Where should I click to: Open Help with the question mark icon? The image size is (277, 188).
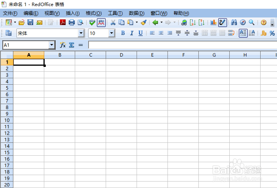[264, 22]
